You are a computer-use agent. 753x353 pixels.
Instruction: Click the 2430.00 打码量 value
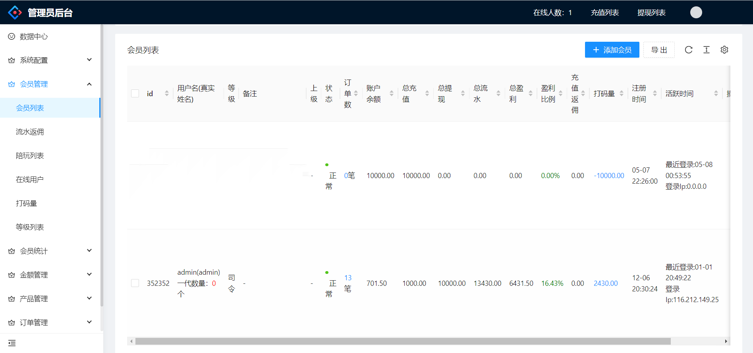606,283
